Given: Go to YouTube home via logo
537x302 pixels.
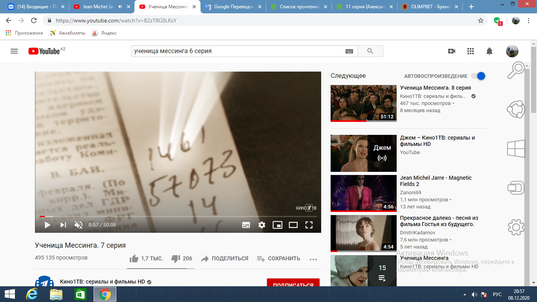Looking at the screenshot, I should [x=44, y=51].
